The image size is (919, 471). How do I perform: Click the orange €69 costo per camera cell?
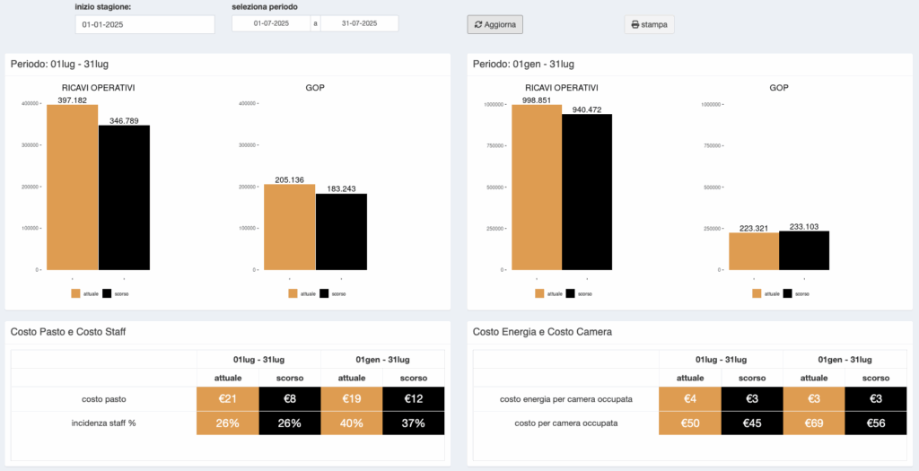(x=814, y=423)
